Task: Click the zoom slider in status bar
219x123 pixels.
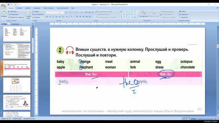Action: click(205, 119)
